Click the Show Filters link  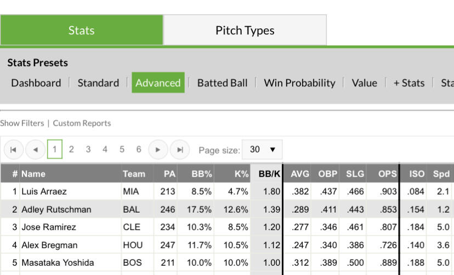coord(22,124)
